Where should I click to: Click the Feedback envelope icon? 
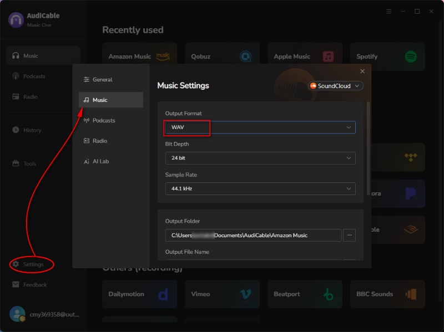pyautogui.click(x=16, y=284)
